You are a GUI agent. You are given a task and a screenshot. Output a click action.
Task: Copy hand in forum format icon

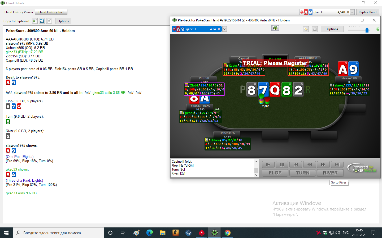42,21
